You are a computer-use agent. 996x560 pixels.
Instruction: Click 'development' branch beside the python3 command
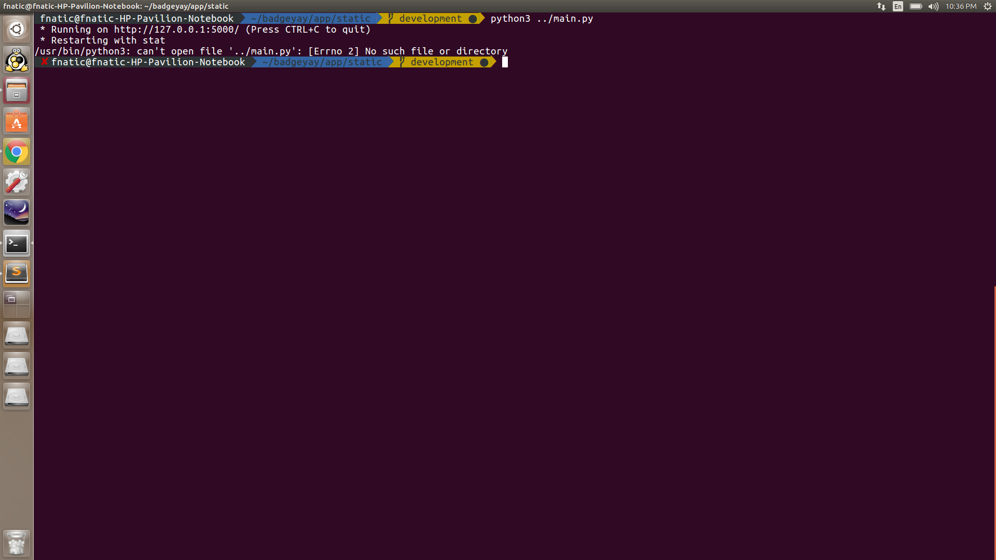pos(431,19)
